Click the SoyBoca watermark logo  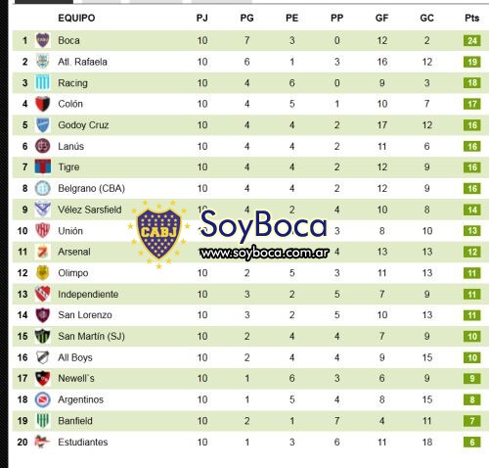(228, 234)
